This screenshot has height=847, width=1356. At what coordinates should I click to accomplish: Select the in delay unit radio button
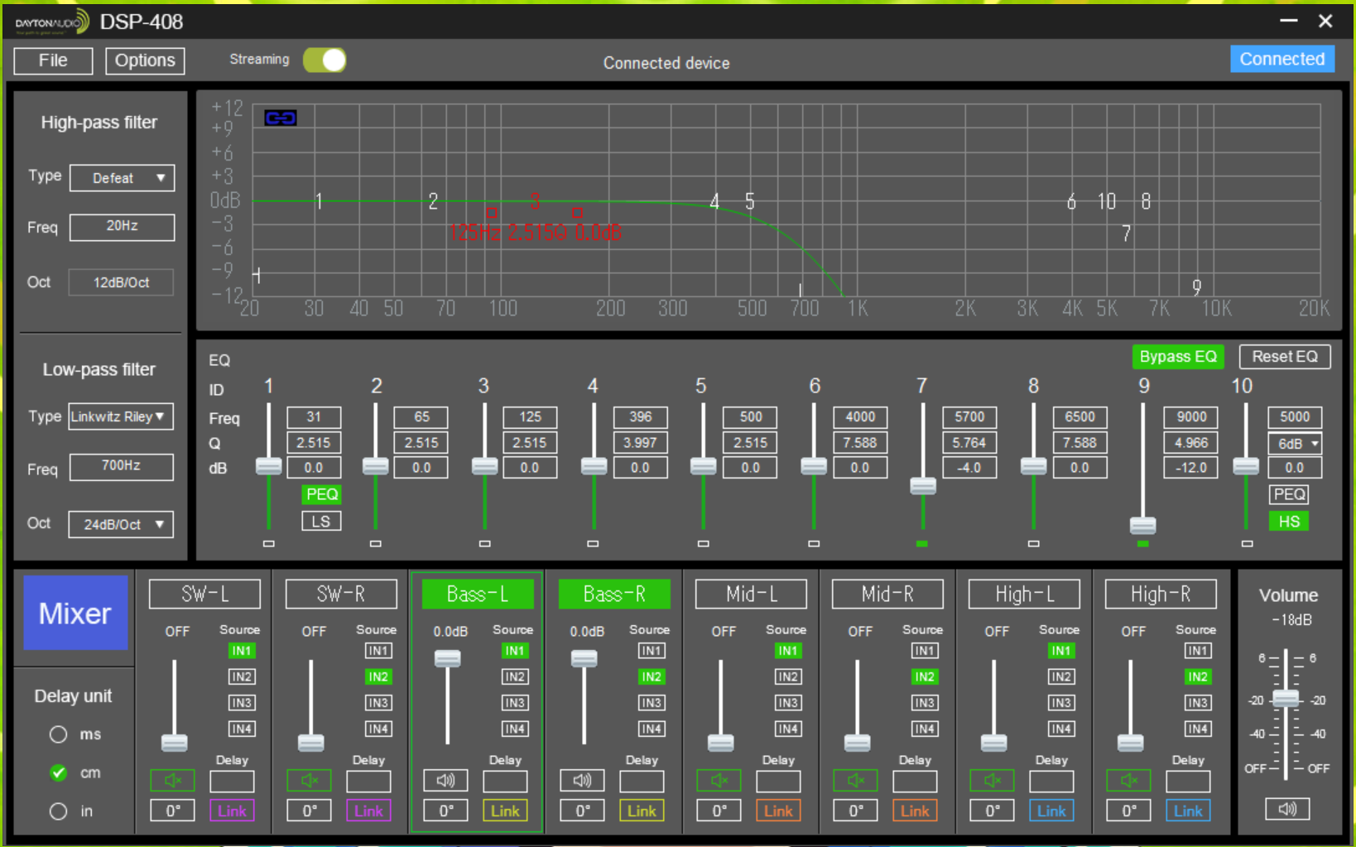click(58, 811)
